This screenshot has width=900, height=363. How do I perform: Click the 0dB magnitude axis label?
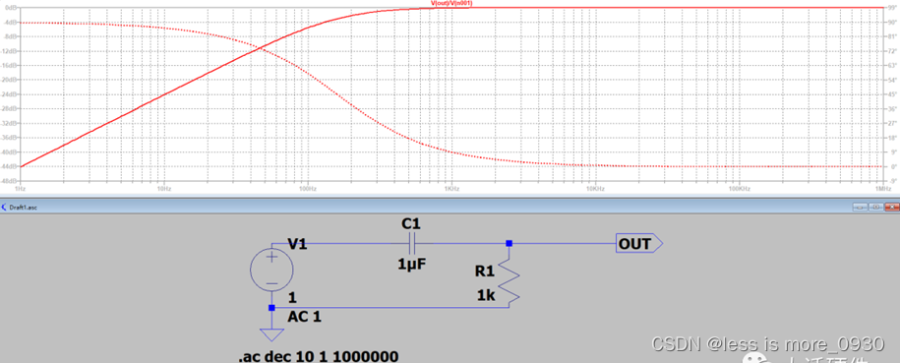[x=12, y=8]
